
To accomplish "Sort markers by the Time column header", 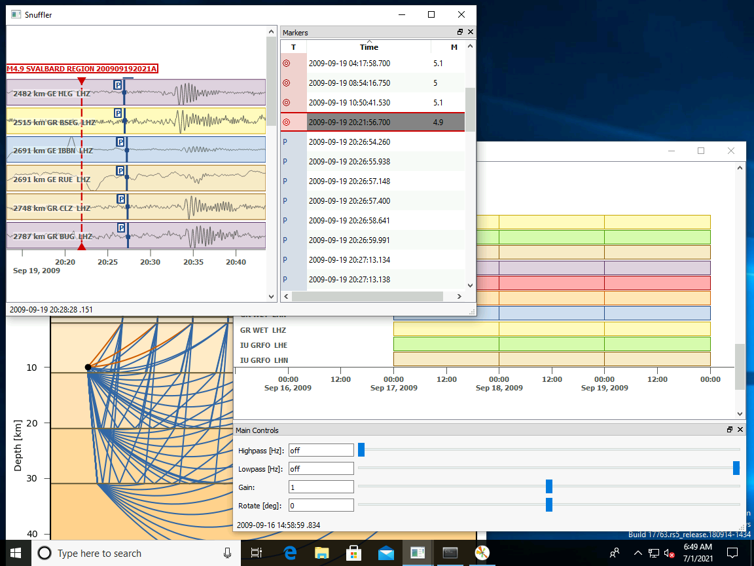I will (368, 47).
